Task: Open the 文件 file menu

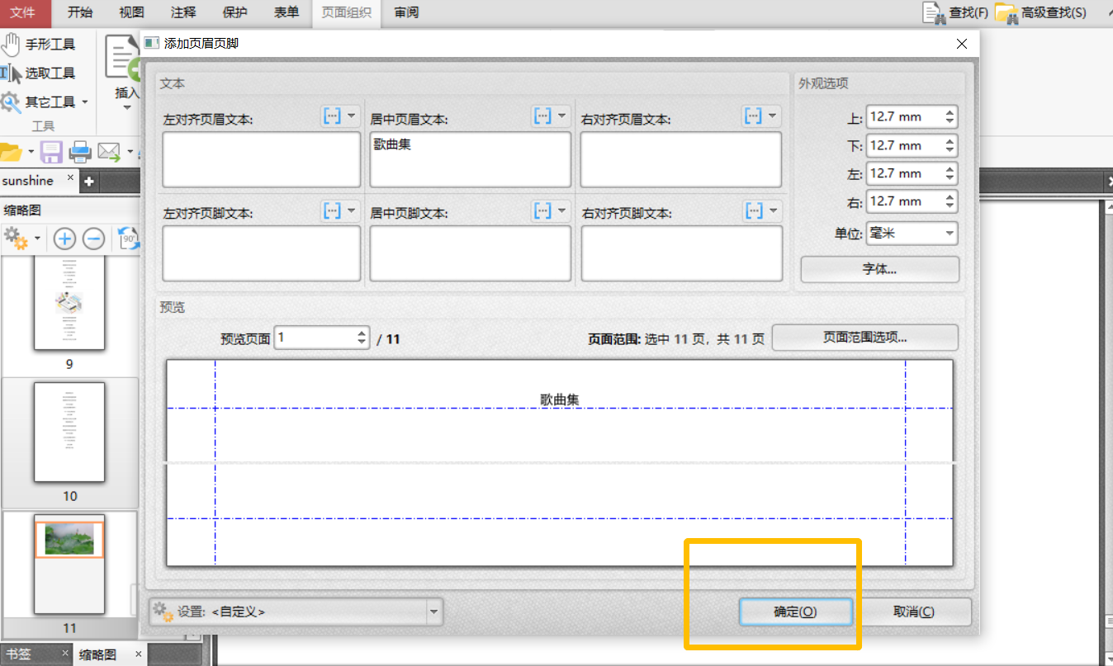Action: click(22, 12)
